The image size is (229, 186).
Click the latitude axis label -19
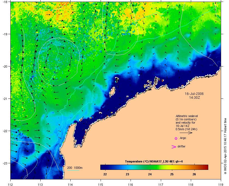[x=5, y=34]
